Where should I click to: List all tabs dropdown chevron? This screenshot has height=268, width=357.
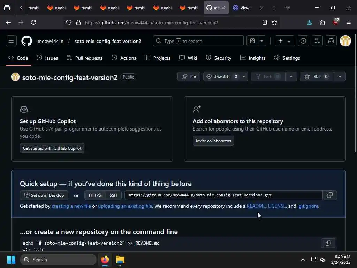[x=288, y=8]
